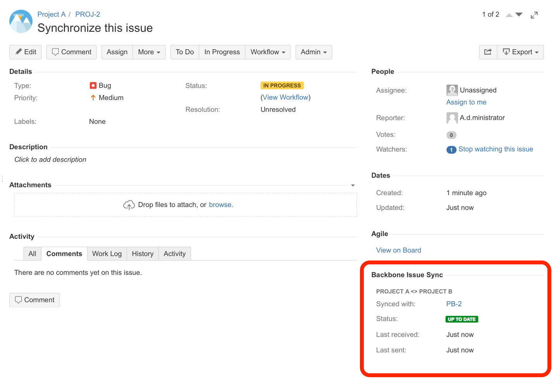Open synced issue PB-2 link
This screenshot has width=554, height=383.
pyautogui.click(x=454, y=304)
